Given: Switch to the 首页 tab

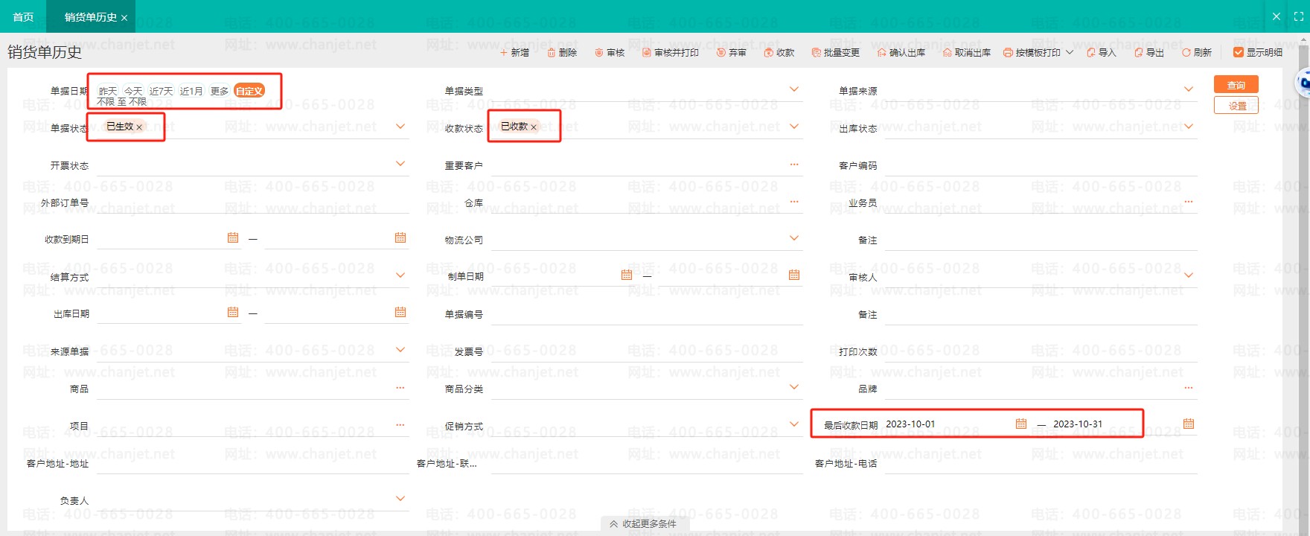Looking at the screenshot, I should (x=23, y=16).
